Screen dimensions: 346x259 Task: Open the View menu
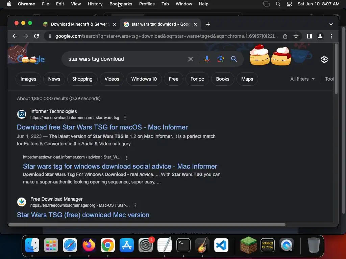[x=76, y=4]
